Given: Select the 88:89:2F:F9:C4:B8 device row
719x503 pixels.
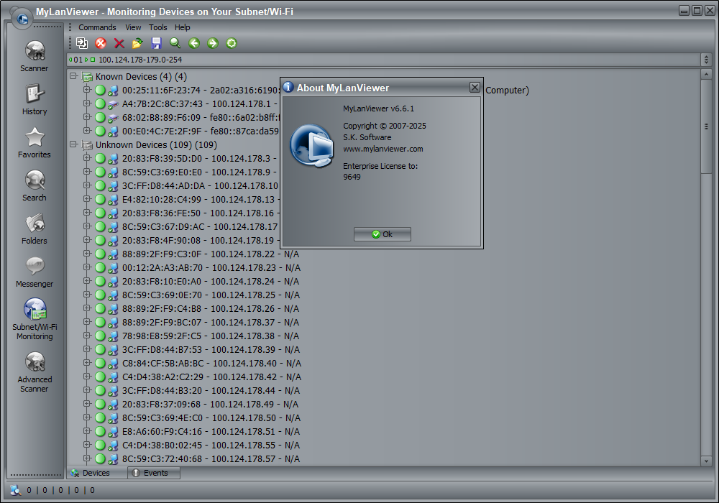Looking at the screenshot, I should tap(211, 309).
